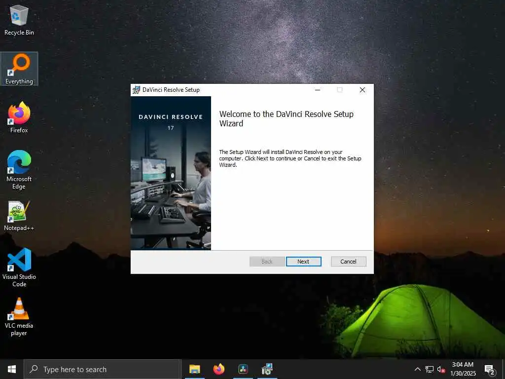The width and height of the screenshot is (505, 379).
Task: Select the VLC media player desktop shortcut
Action: click(x=19, y=317)
